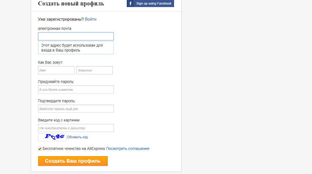This screenshot has width=312, height=174.
Task: Click the "Создать новый профиль" heading
Action: click(x=71, y=4)
